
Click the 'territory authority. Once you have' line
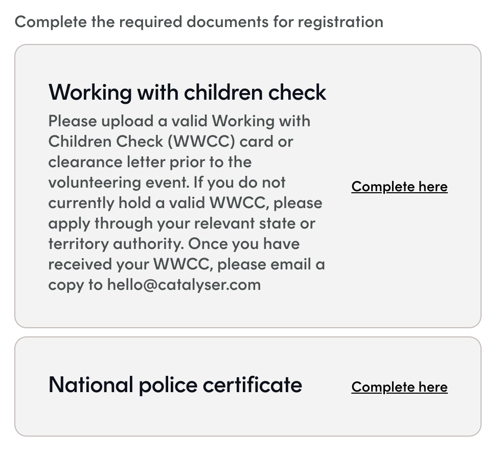tap(174, 244)
